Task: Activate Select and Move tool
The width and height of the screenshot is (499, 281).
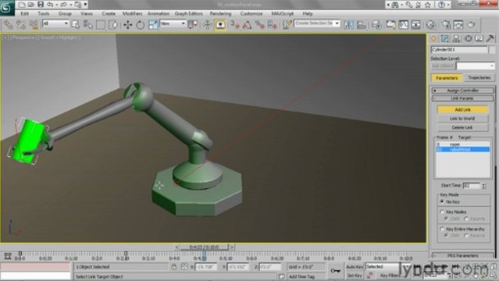Action: [x=128, y=24]
